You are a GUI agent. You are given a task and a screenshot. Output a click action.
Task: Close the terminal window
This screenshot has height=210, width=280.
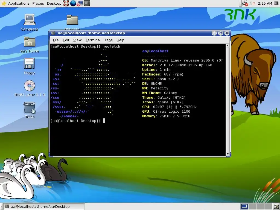click(x=227, y=33)
